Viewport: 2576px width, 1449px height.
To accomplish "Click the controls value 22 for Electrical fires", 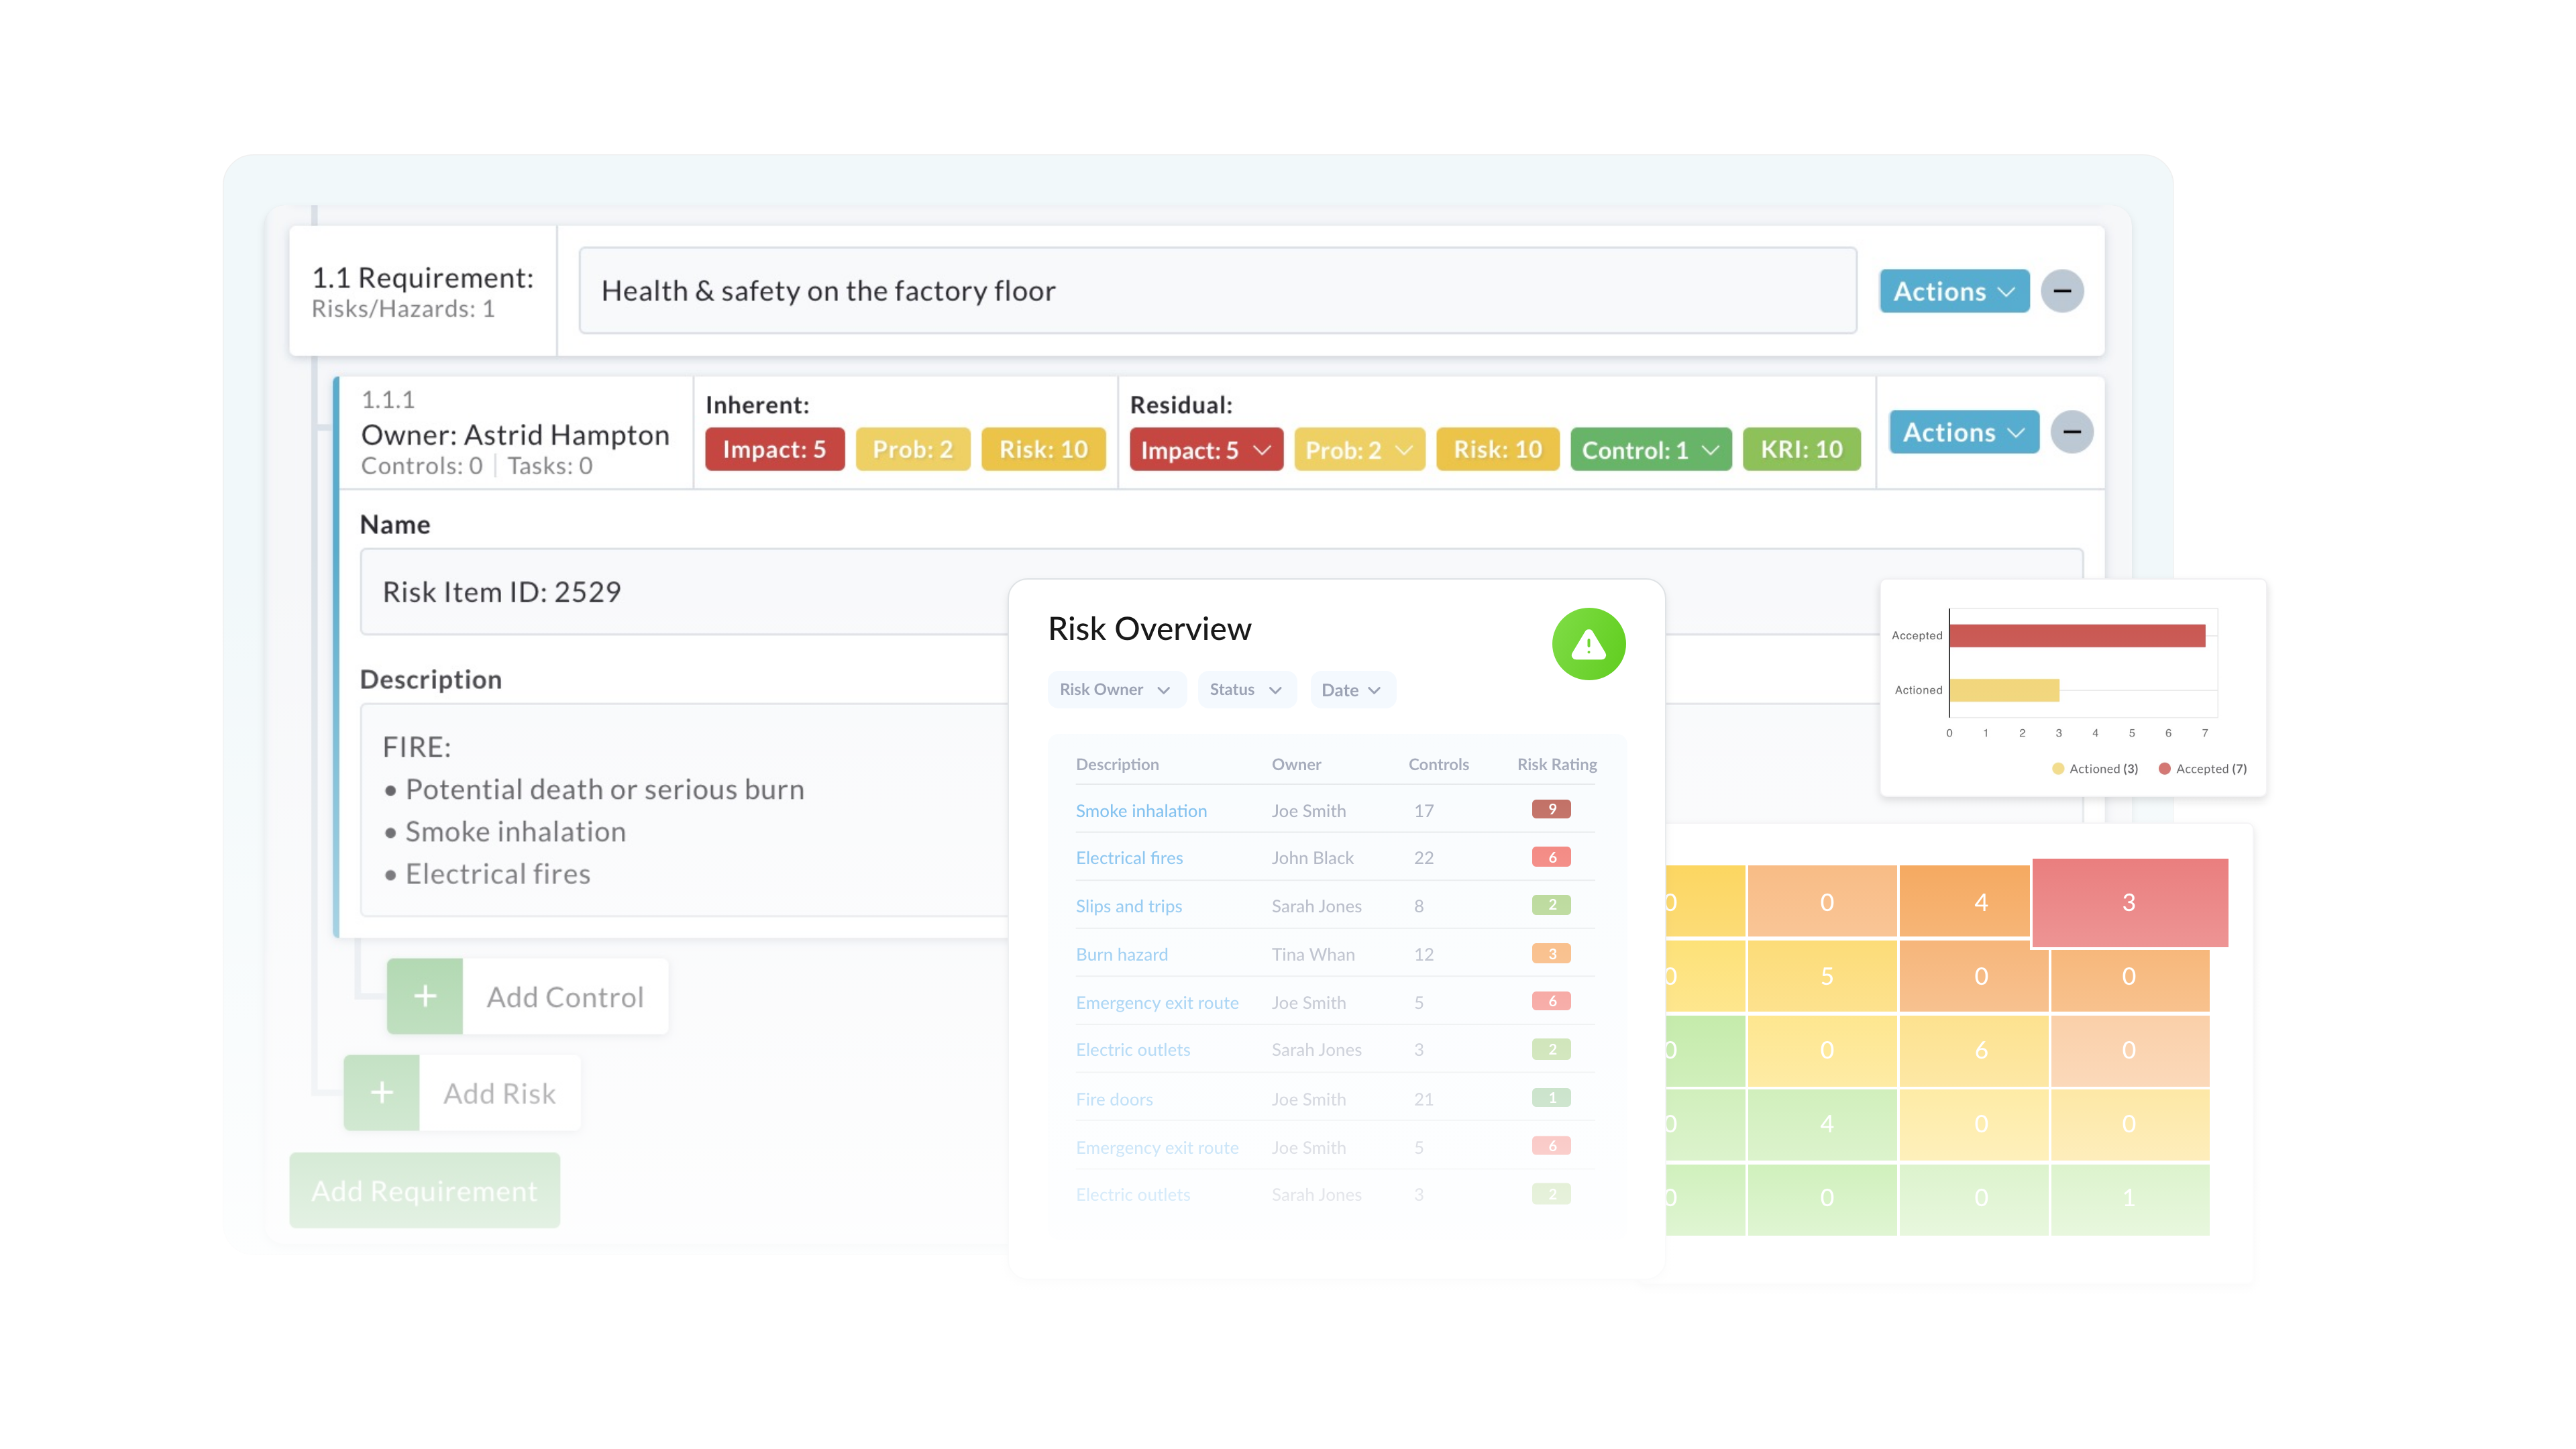I will tap(1424, 858).
